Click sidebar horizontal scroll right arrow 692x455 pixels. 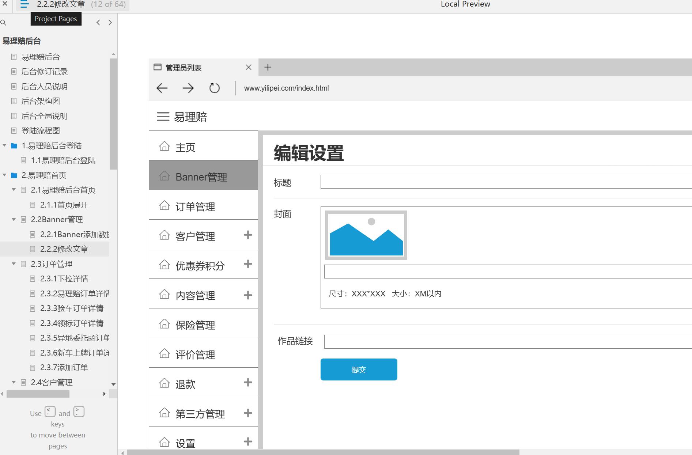105,394
